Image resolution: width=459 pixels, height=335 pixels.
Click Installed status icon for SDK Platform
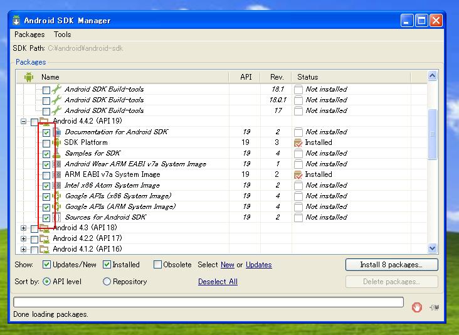pyautogui.click(x=298, y=143)
